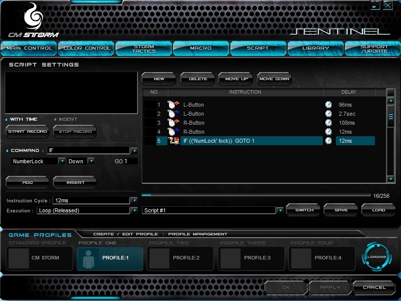Image resolution: width=401 pixels, height=301 pixels.
Task: Open the Script #1 selector dropdown
Action: click(x=280, y=210)
